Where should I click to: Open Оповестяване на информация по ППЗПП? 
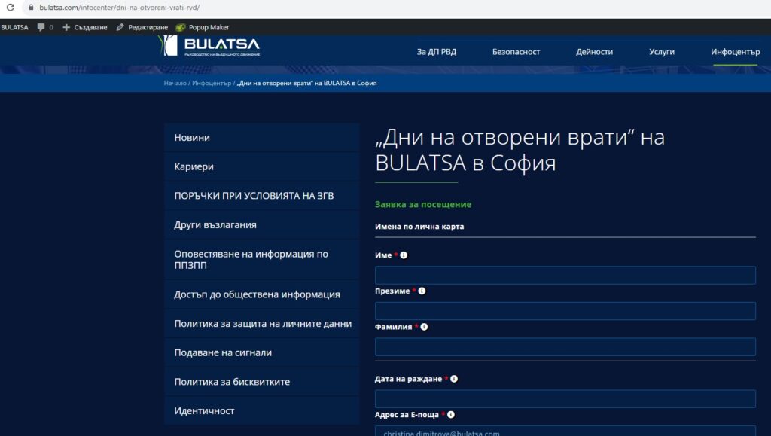261,260
